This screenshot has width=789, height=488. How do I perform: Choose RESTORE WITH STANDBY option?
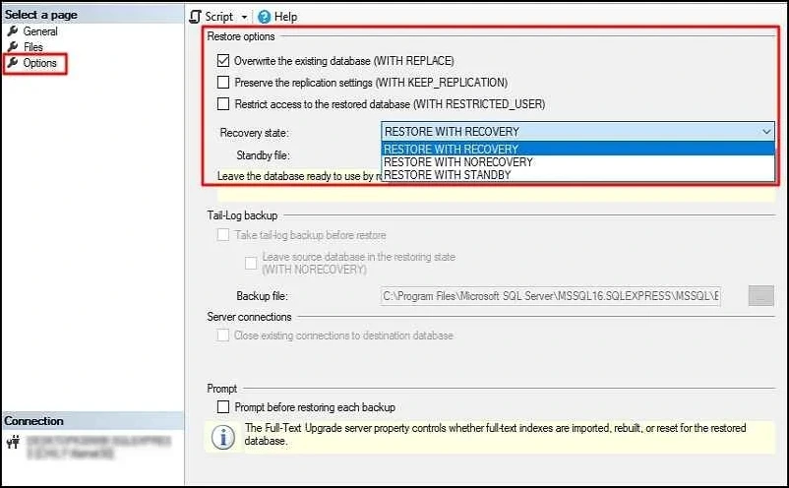tap(577, 175)
